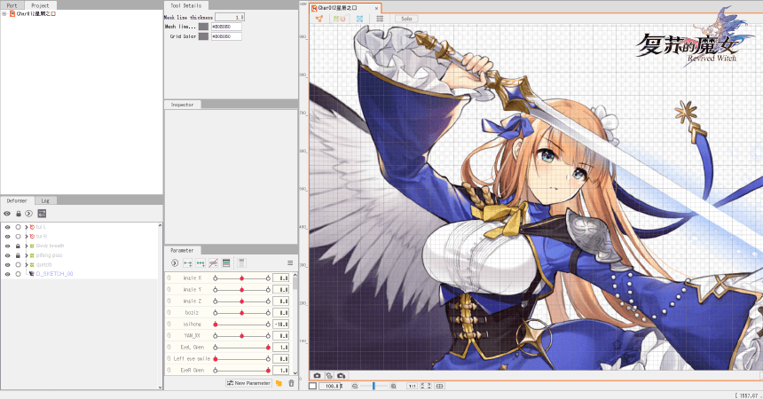Click the zoom percentage field showing 108.8
763x399 pixels.
(331, 386)
